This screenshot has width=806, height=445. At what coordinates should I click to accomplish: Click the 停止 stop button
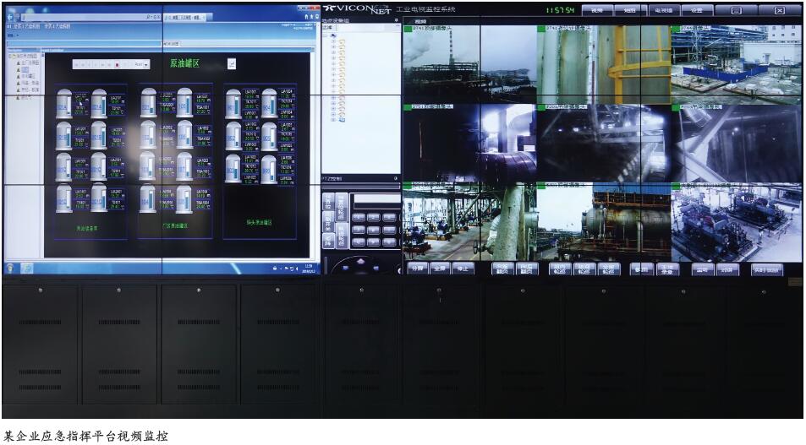(x=462, y=269)
